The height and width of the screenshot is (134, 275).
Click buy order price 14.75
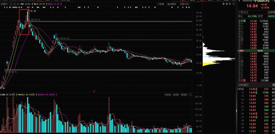[x=254, y=78]
